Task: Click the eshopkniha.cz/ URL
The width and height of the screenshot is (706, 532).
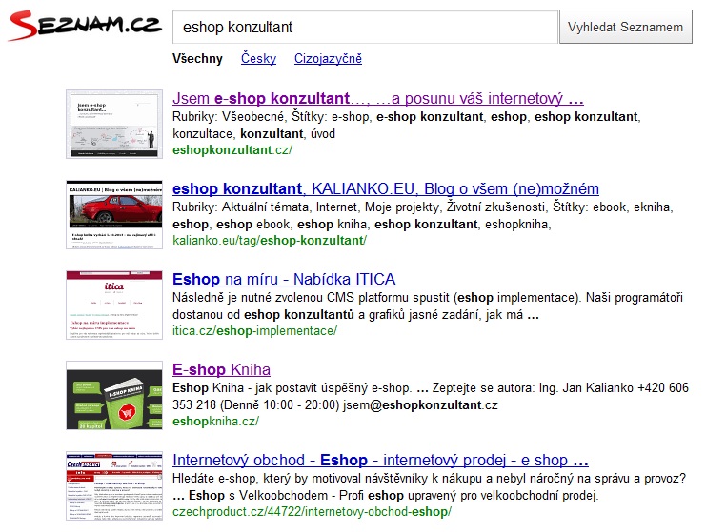Action: click(215, 422)
